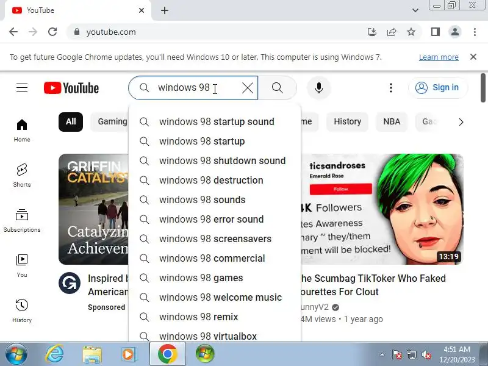Select the NBA filter chip

pyautogui.click(x=392, y=121)
